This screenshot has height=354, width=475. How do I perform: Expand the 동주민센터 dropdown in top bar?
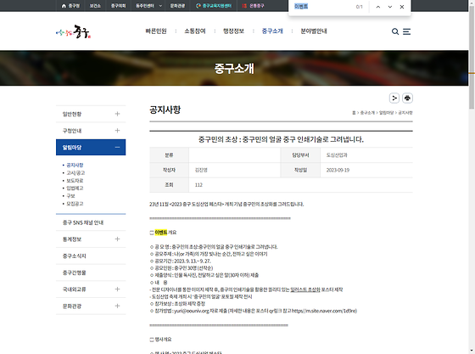pyautogui.click(x=148, y=6)
